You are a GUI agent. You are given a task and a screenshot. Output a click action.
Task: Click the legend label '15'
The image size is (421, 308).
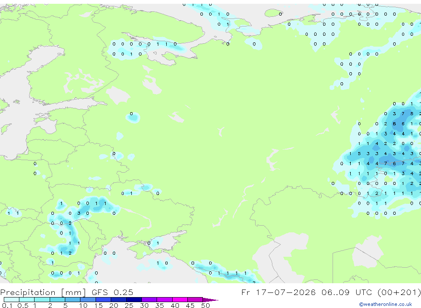point(99,305)
